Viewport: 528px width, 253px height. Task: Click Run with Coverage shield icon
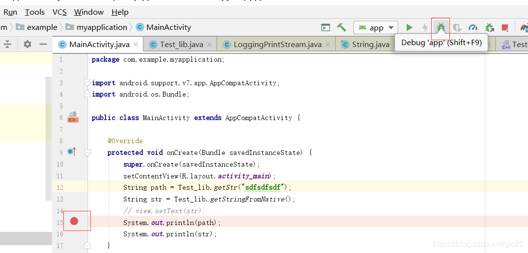click(x=457, y=27)
